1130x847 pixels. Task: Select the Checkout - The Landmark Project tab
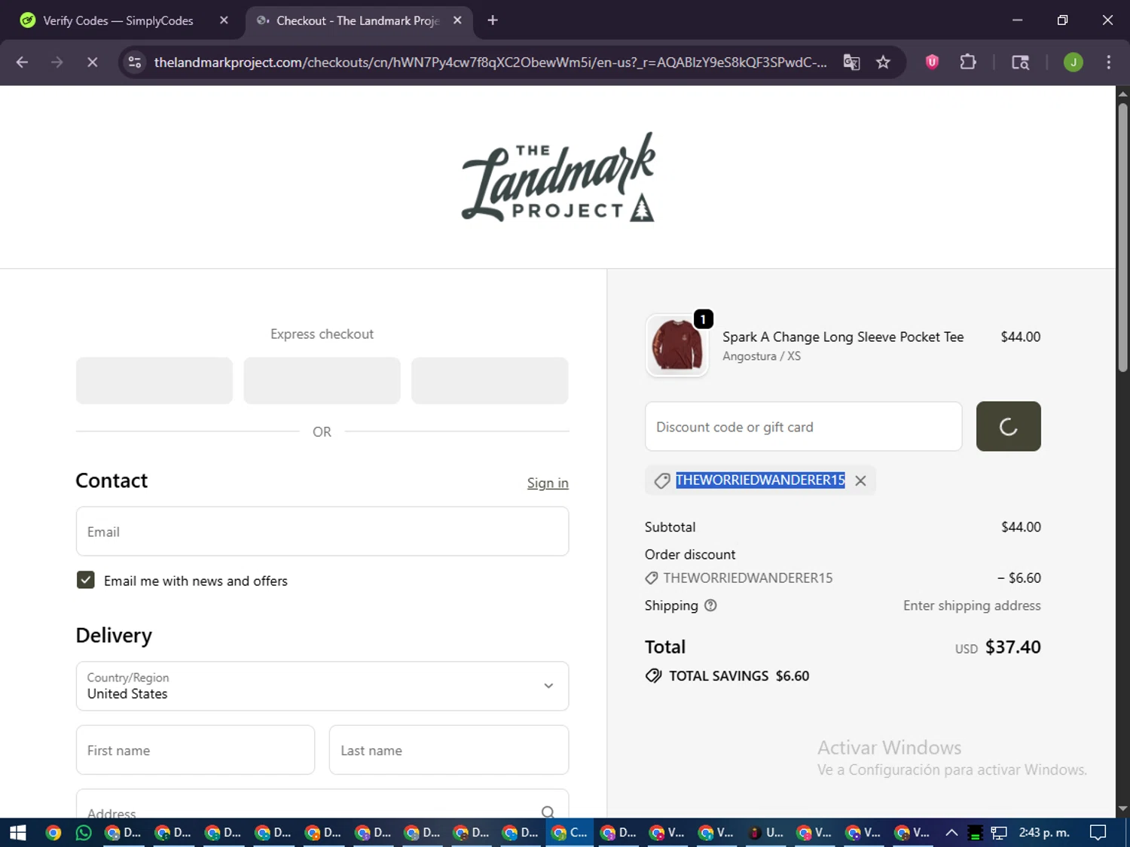pos(358,20)
